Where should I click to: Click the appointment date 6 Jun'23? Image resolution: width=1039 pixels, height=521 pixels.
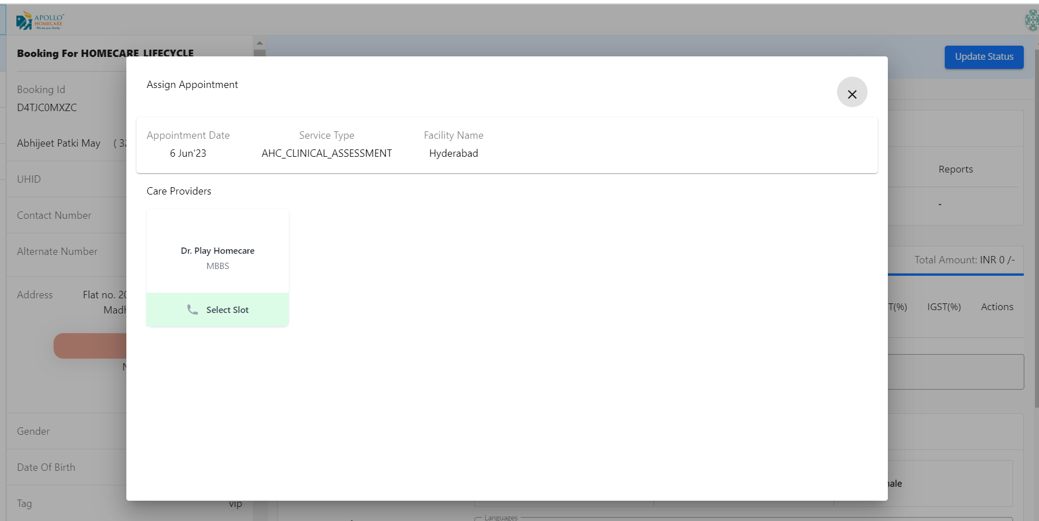tap(188, 153)
